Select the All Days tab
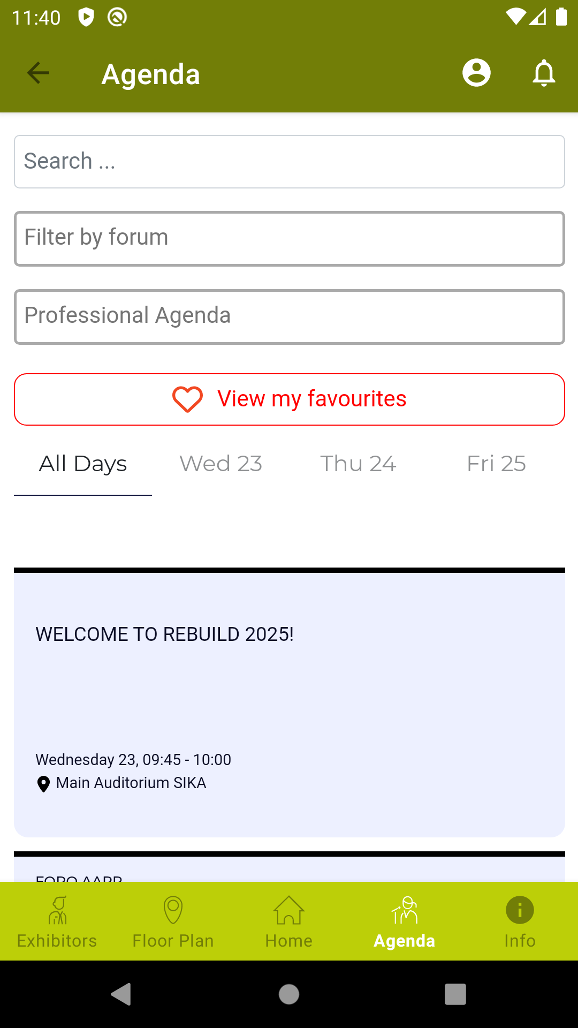 pos(83,464)
